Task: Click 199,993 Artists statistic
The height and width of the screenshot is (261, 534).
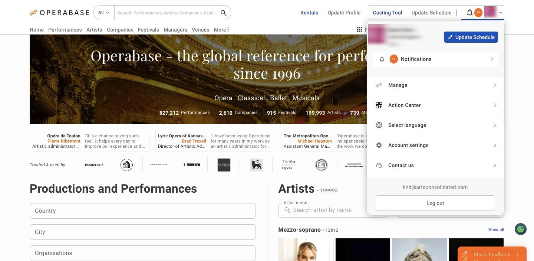Action: [x=323, y=112]
